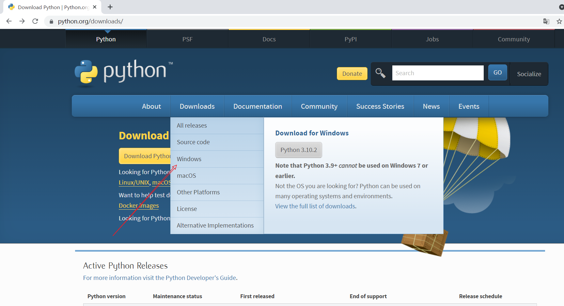Click the Download for Windows heading

pyautogui.click(x=312, y=133)
